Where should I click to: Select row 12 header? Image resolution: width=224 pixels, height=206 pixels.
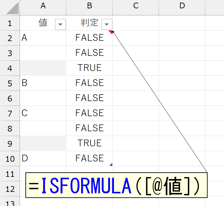coord(10,189)
